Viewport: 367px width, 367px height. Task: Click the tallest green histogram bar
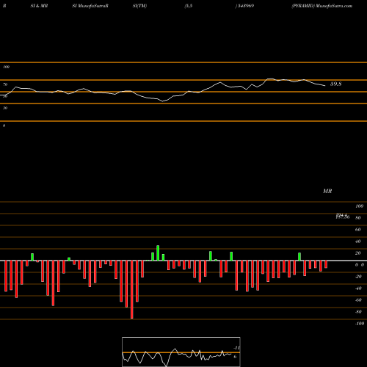[x=158, y=253]
